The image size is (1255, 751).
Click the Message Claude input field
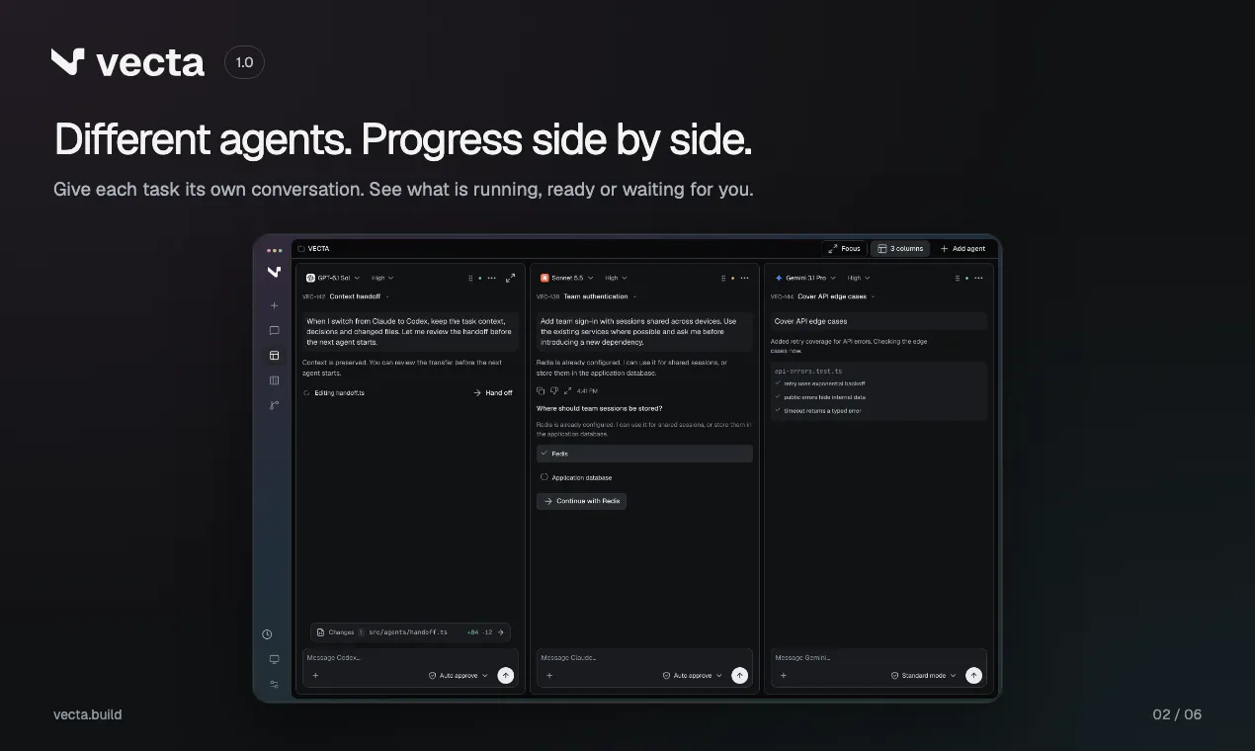(x=644, y=657)
